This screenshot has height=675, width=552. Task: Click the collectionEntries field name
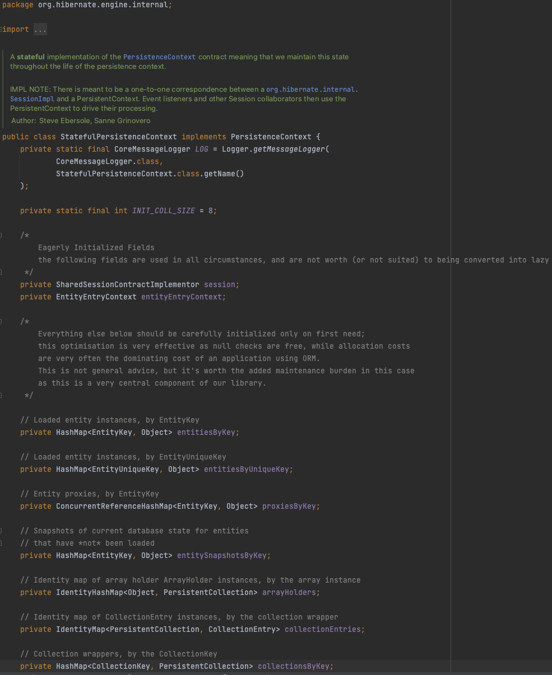coord(323,630)
